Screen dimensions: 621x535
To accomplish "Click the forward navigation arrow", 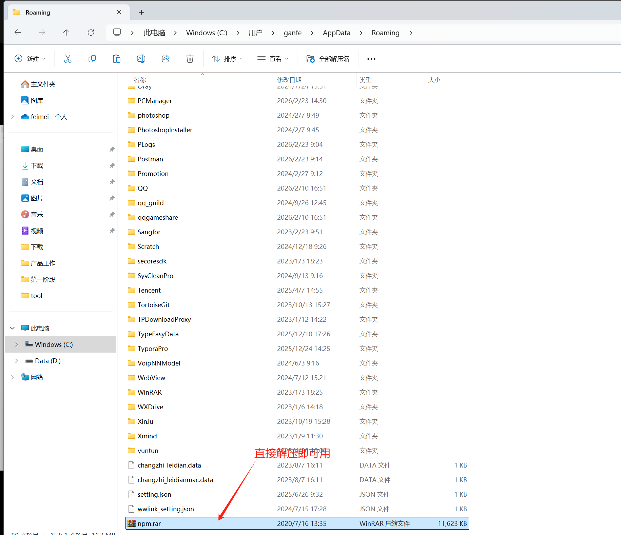I will tap(42, 33).
